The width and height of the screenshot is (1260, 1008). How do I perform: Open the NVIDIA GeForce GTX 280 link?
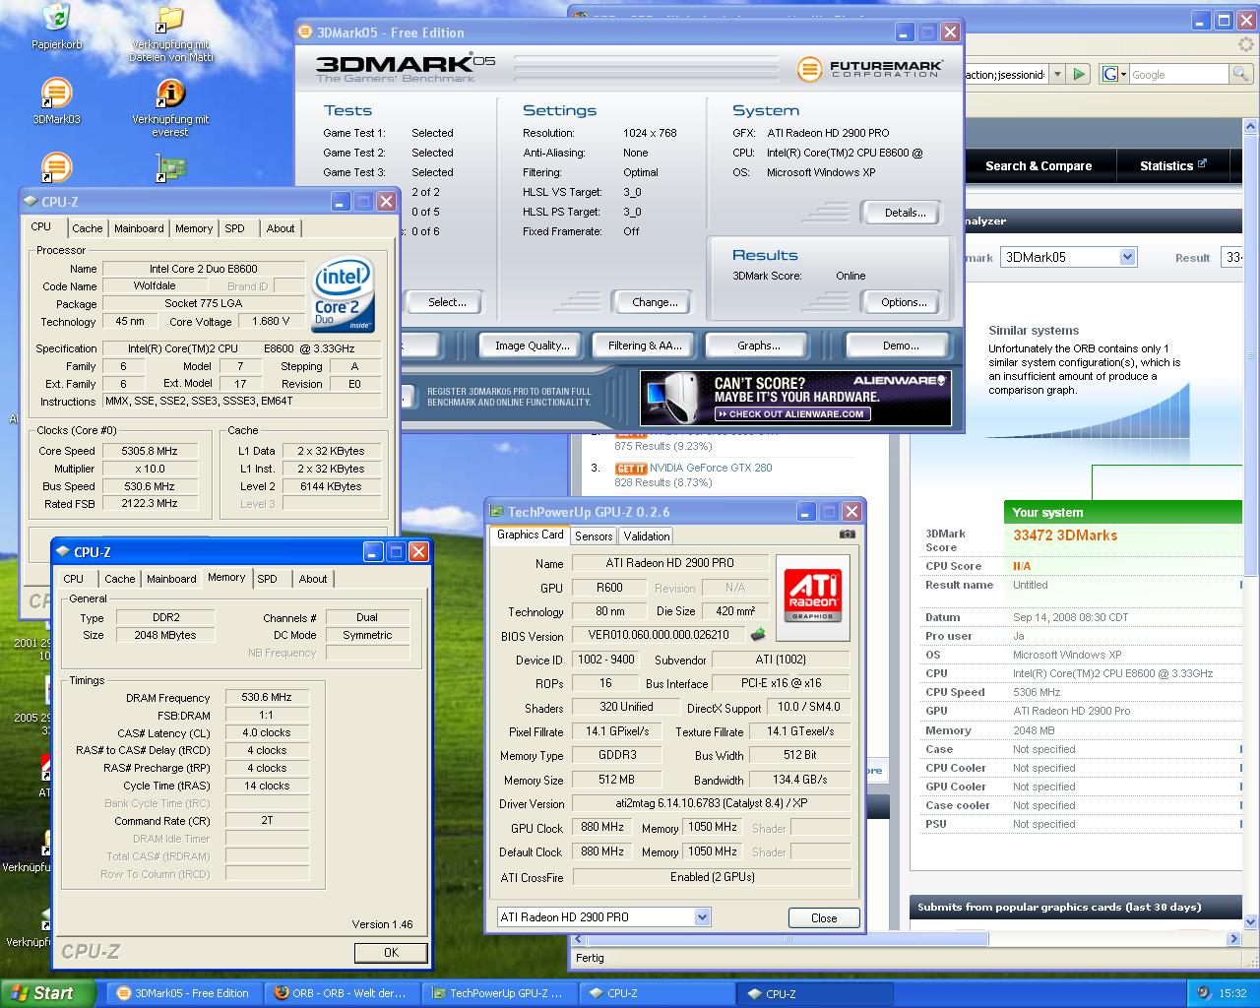pos(711,468)
